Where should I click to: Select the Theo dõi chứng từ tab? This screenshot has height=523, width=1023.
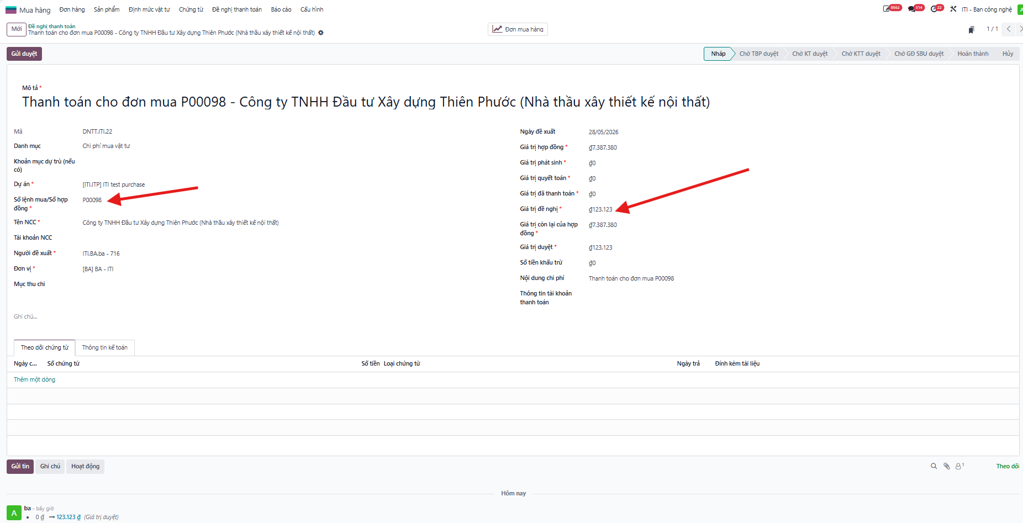(45, 347)
